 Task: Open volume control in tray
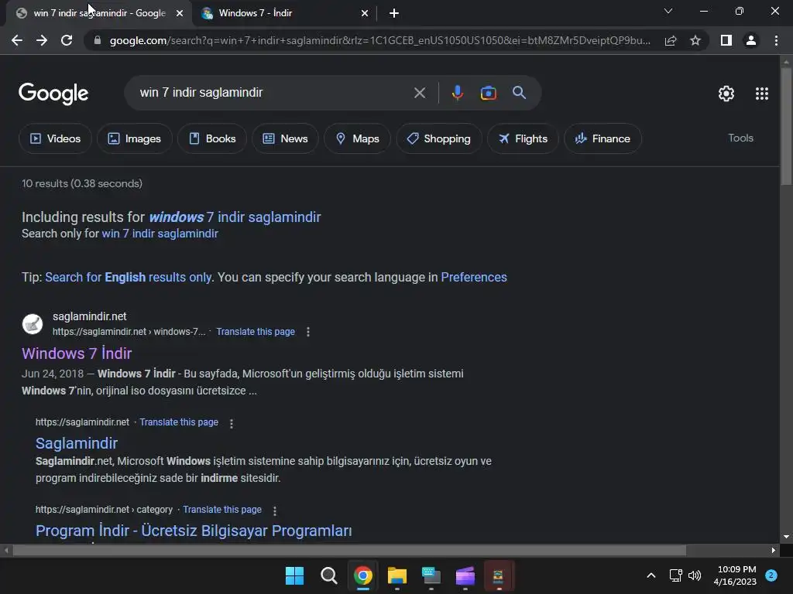(x=695, y=575)
